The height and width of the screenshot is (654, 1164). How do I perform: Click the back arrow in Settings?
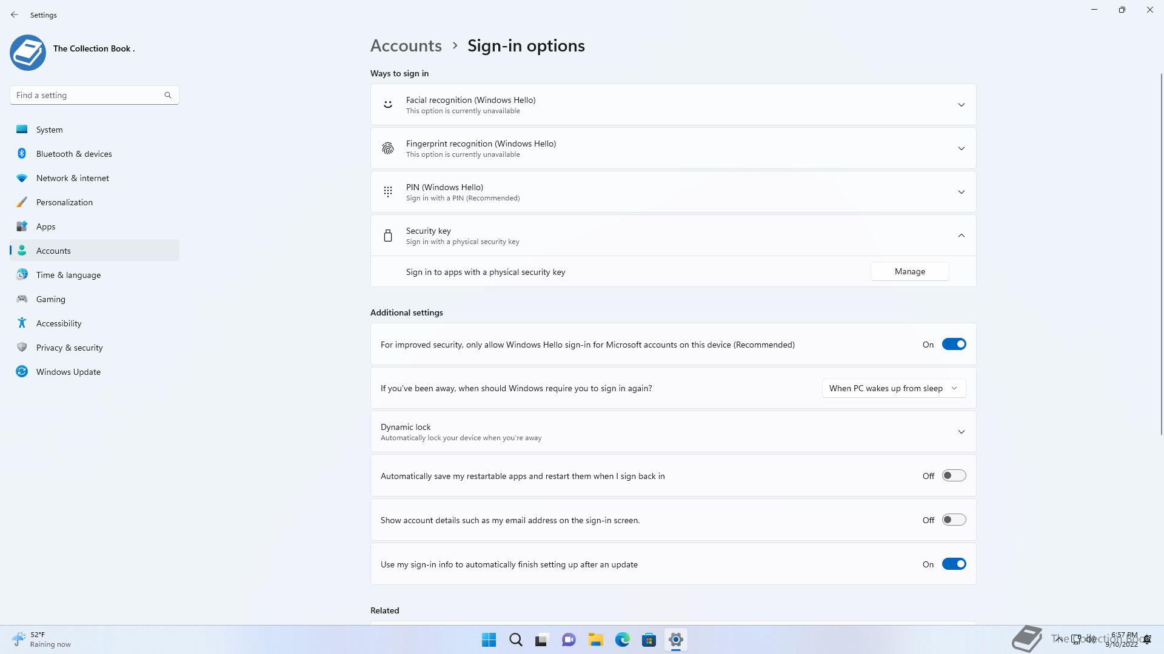click(15, 15)
